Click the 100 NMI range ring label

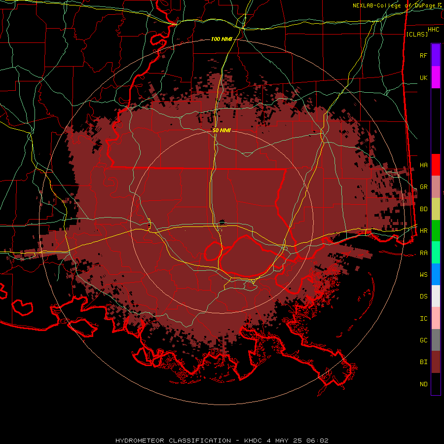pos(222,39)
